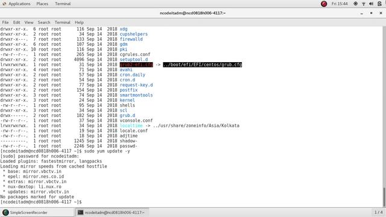The width and height of the screenshot is (386, 217).
Task: Click the kernel directory name
Action: coord(127,101)
